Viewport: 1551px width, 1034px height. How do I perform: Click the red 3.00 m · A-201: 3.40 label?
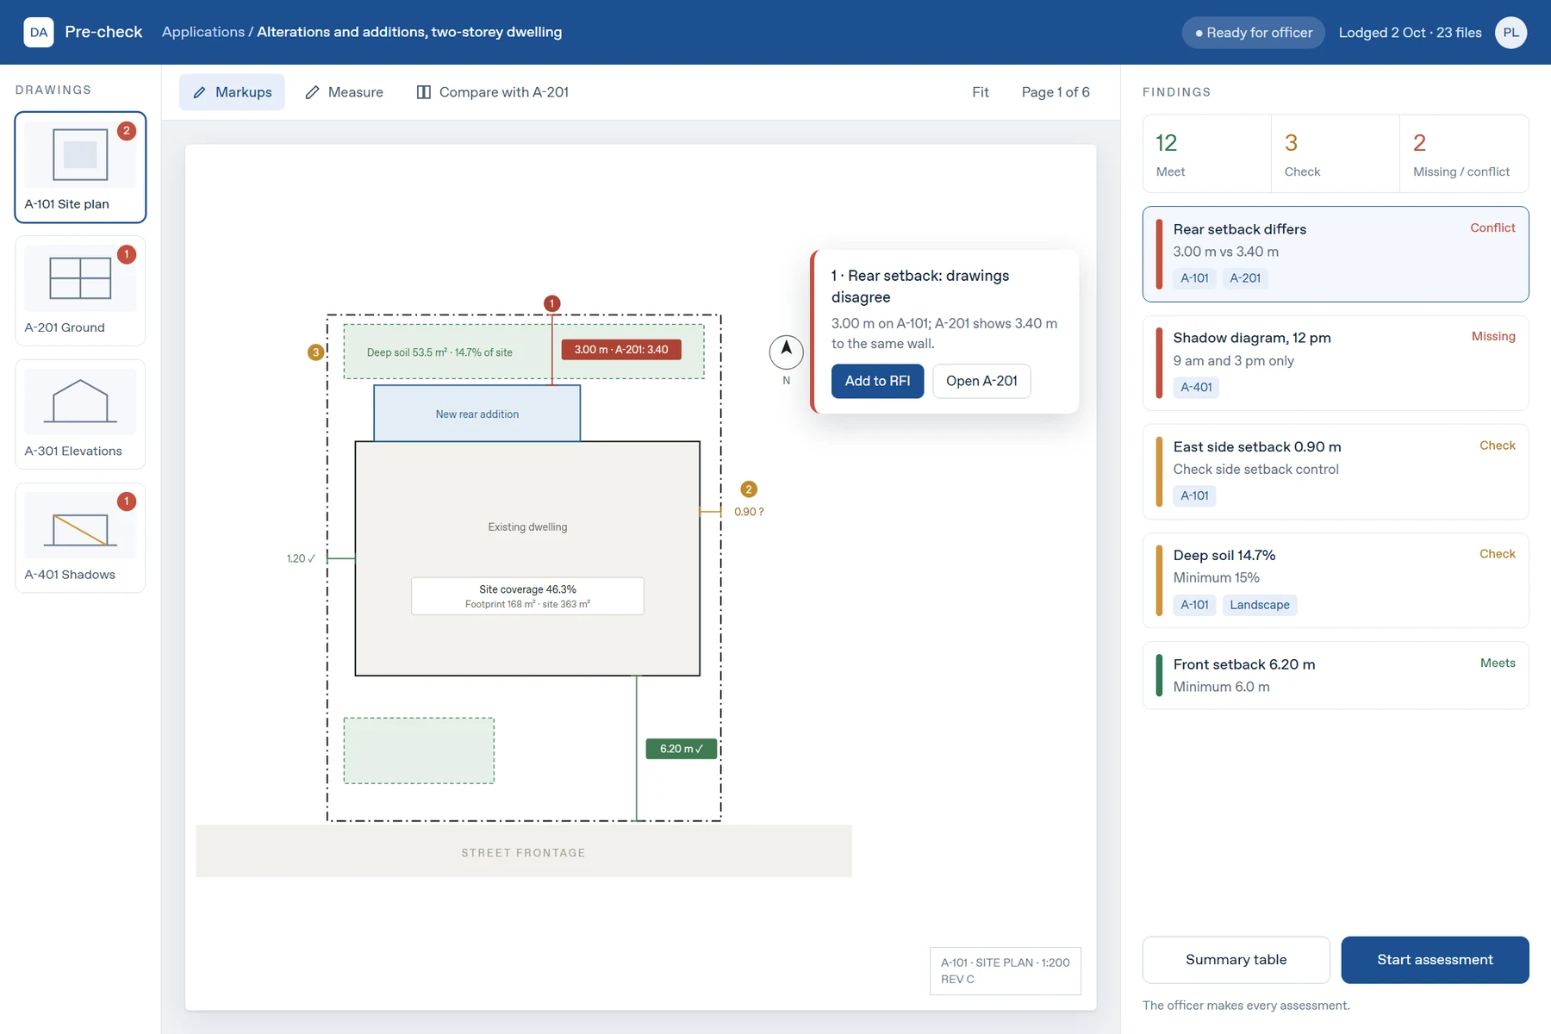[621, 350]
